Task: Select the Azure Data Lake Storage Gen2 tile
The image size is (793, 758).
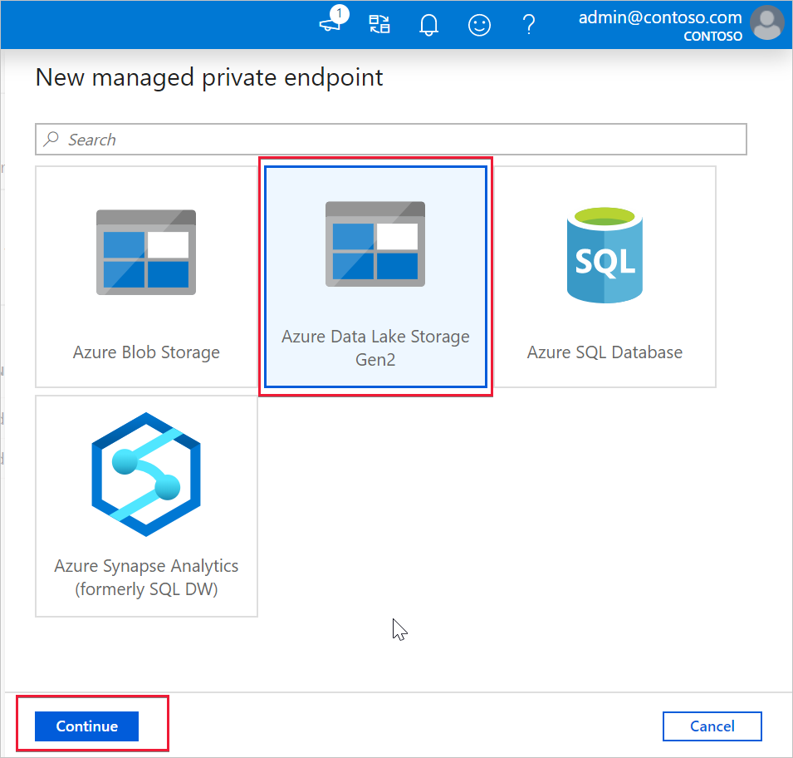Action: click(x=376, y=277)
